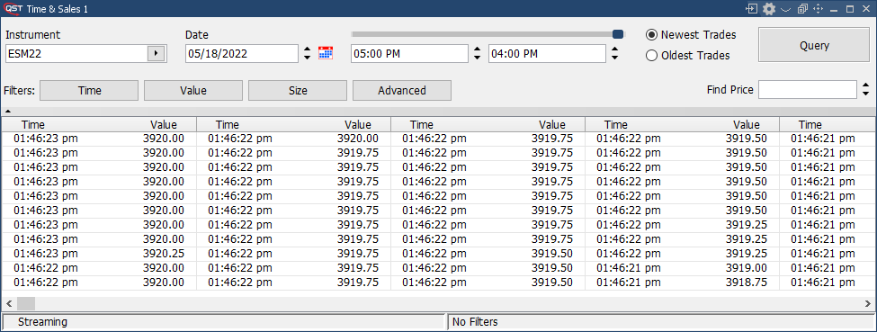This screenshot has height=332, width=877.
Task: Click the second Value column header
Action: pos(357,125)
